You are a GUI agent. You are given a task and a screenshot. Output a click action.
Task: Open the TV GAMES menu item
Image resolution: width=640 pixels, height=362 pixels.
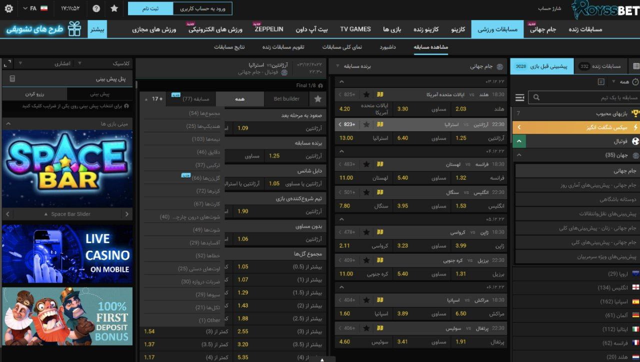pos(355,28)
